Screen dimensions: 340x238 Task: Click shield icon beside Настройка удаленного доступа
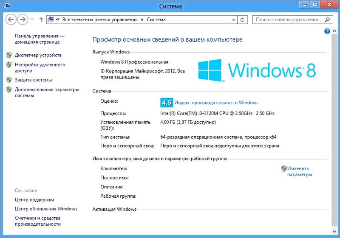pos(8,64)
